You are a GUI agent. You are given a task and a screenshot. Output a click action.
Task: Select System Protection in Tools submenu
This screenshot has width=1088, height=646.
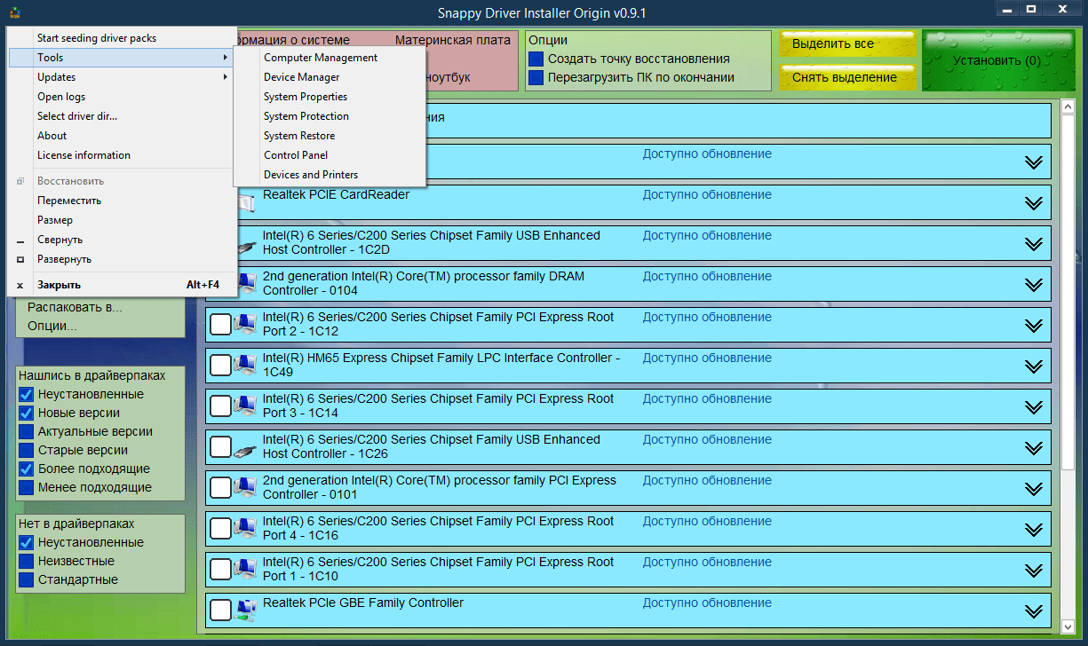[330, 116]
